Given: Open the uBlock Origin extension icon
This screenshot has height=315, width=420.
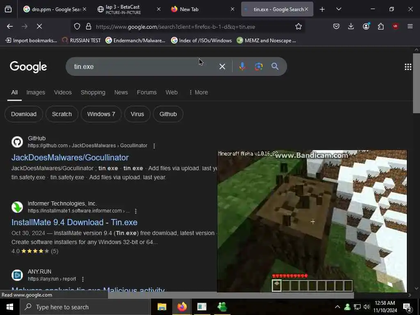Looking at the screenshot, I should pyautogui.click(x=395, y=26).
